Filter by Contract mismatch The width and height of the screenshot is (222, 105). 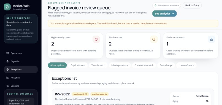144,65
